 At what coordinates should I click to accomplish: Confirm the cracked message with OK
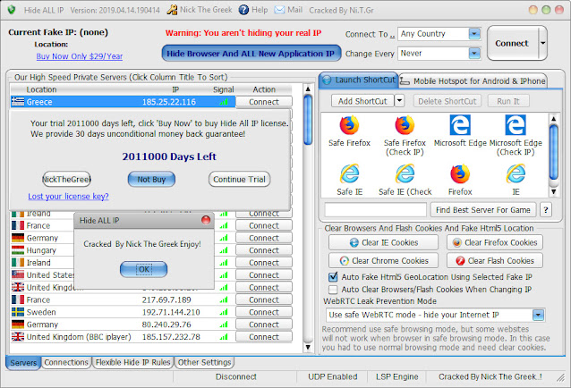click(x=143, y=269)
